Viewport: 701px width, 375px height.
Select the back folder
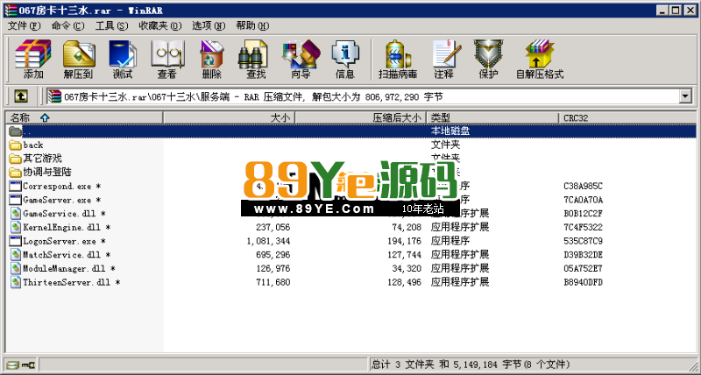(32, 145)
